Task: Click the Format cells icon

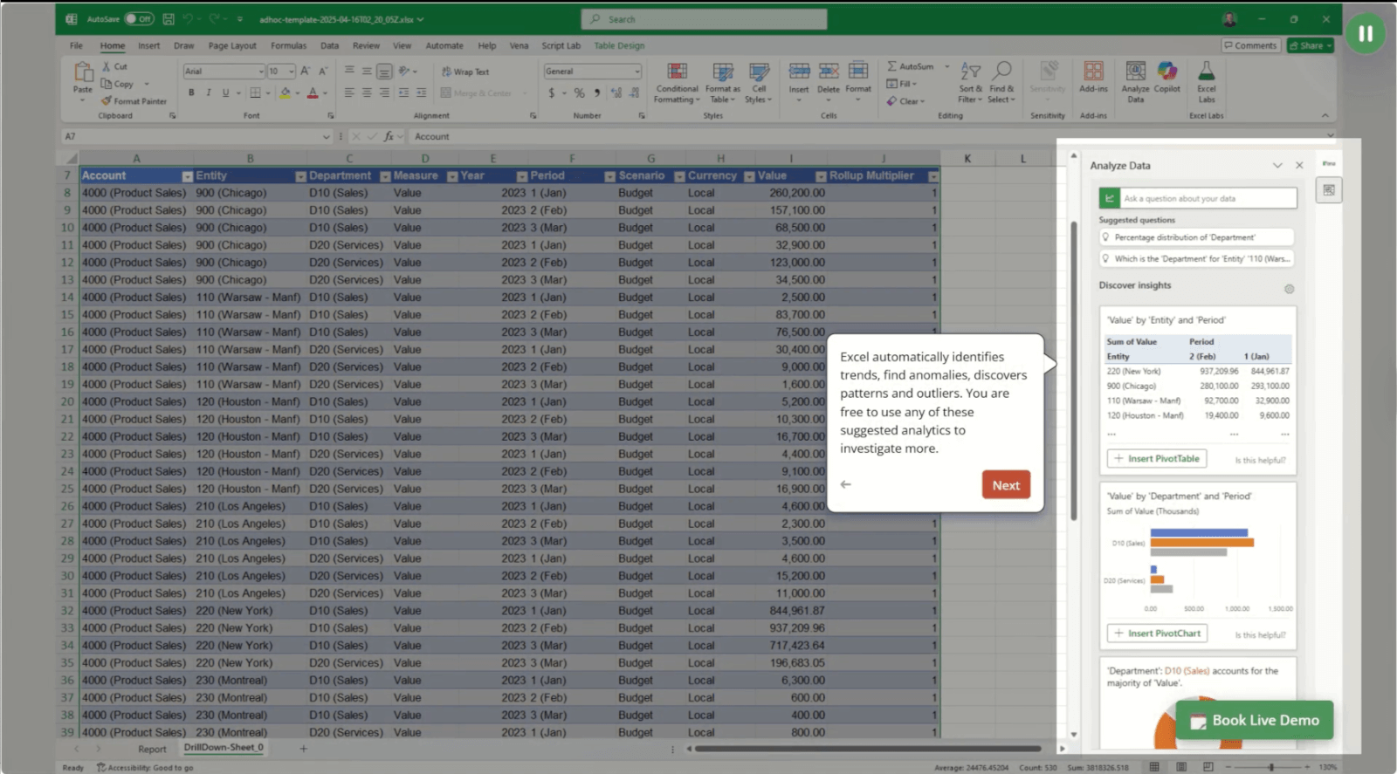Action: (x=858, y=72)
